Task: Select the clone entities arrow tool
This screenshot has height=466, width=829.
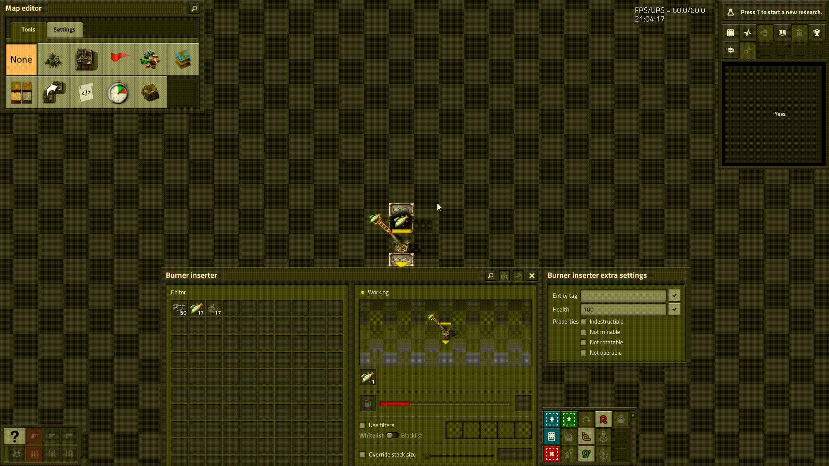Action: pos(54,92)
